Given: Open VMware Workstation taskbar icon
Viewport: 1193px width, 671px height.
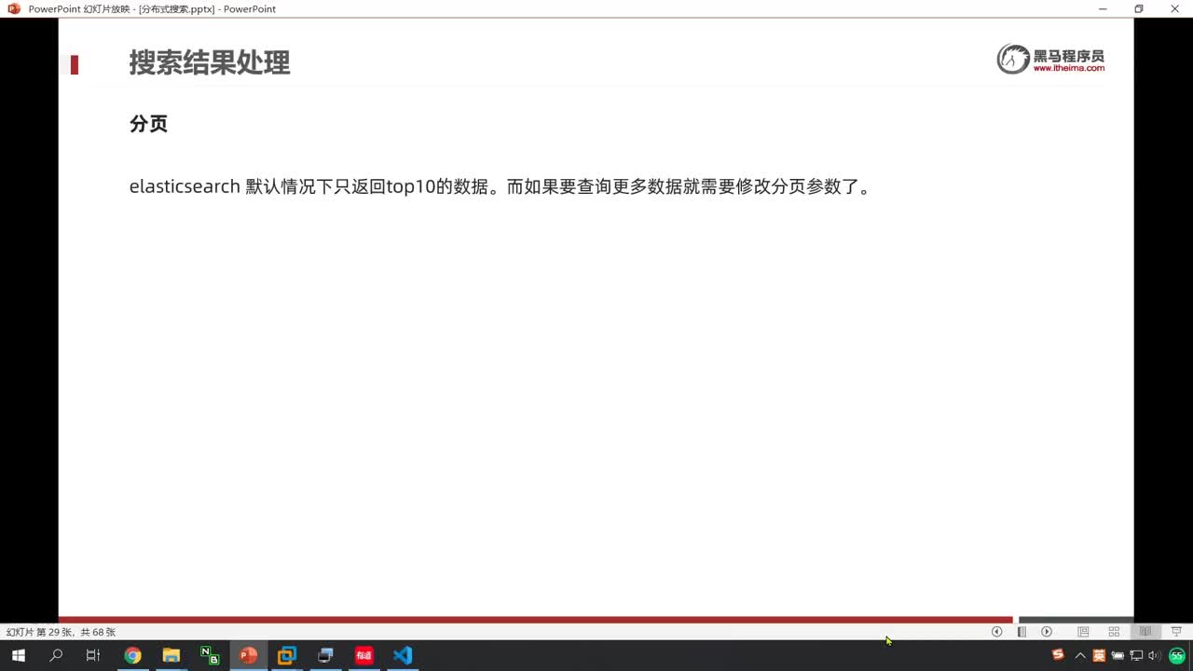Looking at the screenshot, I should (x=287, y=655).
